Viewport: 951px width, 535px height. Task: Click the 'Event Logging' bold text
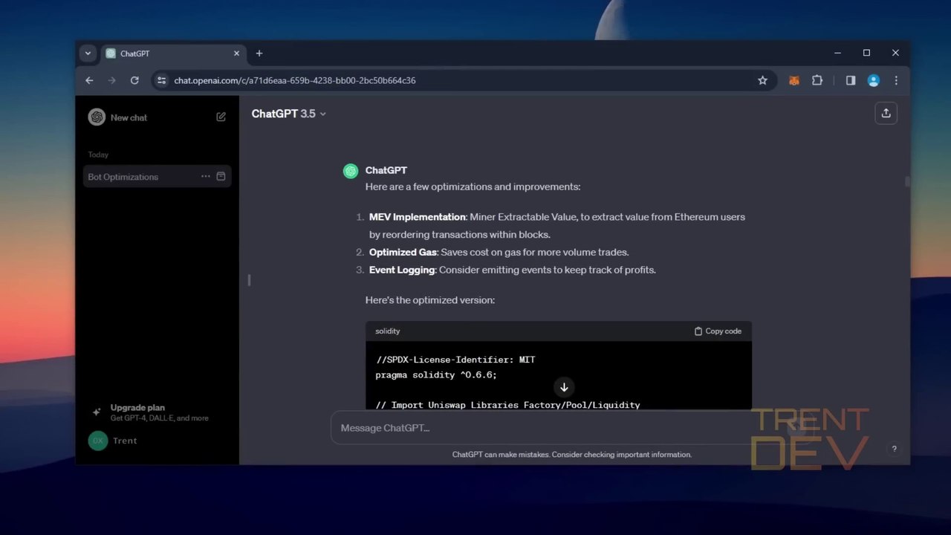[x=402, y=270]
